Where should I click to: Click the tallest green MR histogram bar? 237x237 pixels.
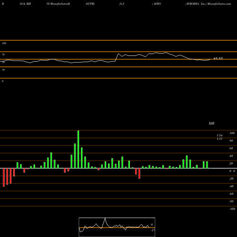tap(78, 149)
